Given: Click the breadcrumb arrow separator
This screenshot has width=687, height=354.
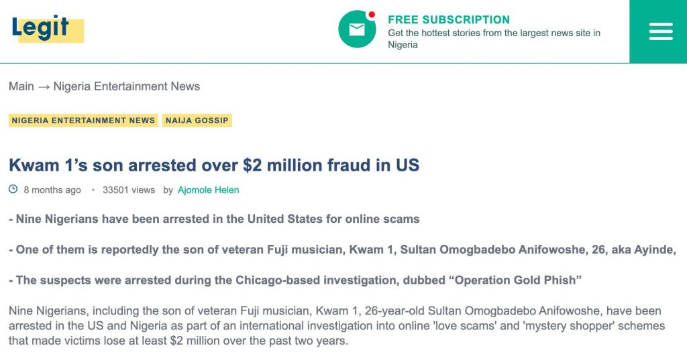Looking at the screenshot, I should pos(44,86).
